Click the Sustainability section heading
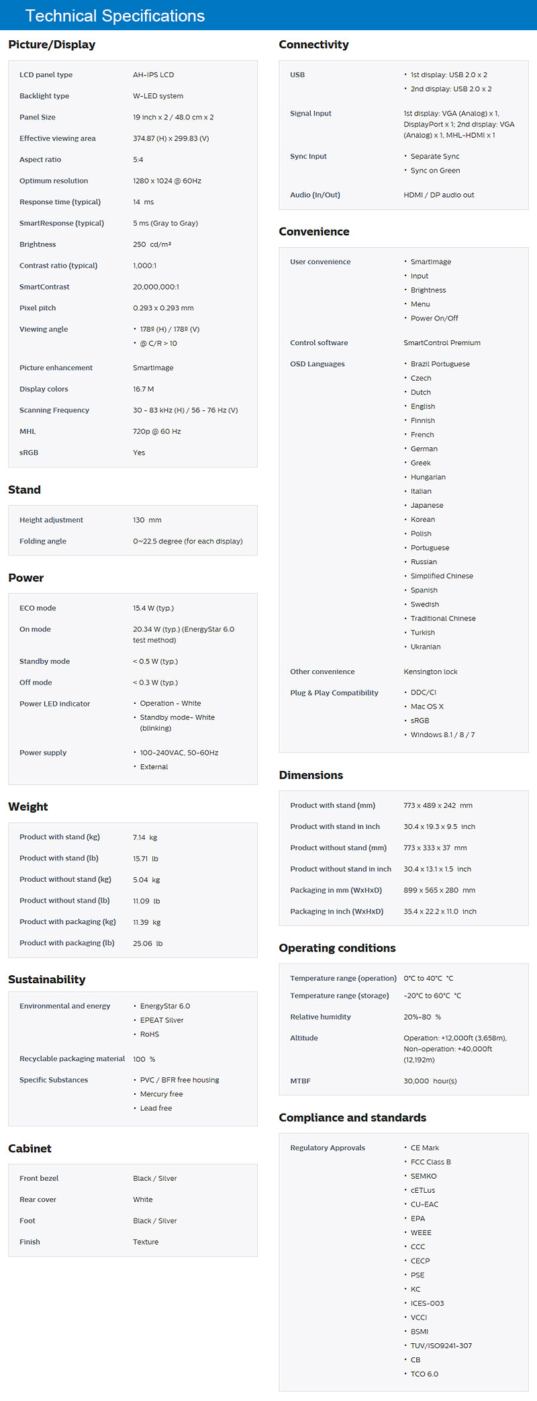 [47, 979]
